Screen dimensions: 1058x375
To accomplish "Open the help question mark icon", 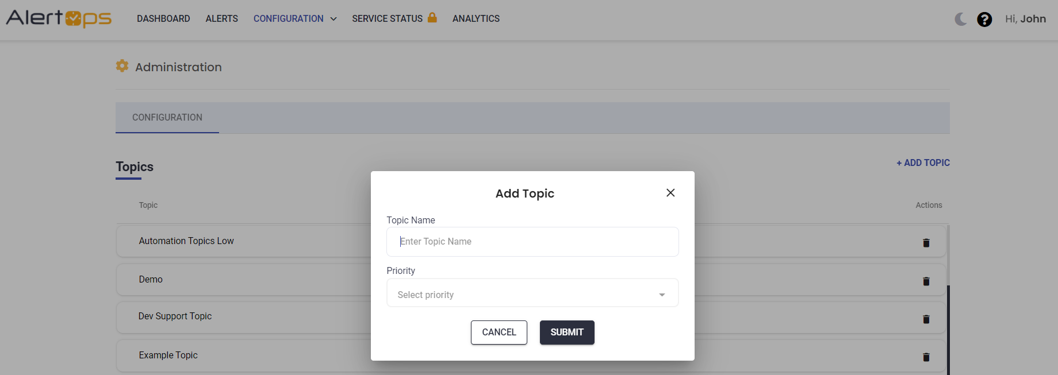I will [984, 20].
